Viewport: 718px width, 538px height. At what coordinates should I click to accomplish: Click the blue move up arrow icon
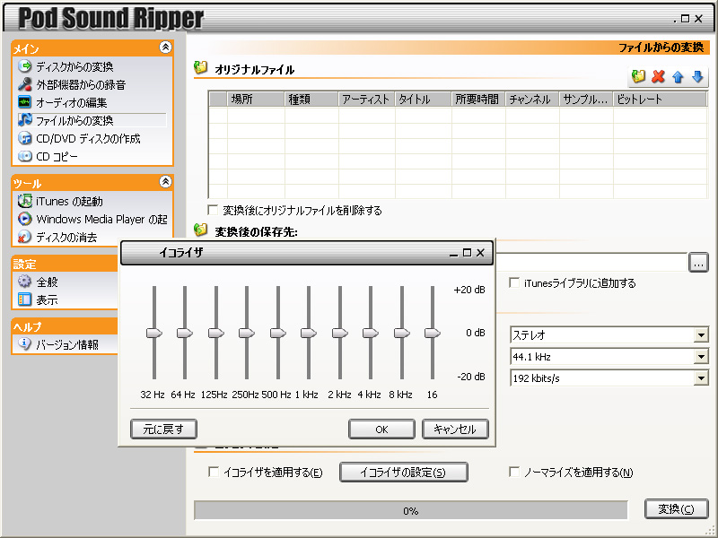click(678, 77)
